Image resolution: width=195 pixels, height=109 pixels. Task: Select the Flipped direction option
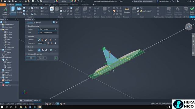pos(43,40)
